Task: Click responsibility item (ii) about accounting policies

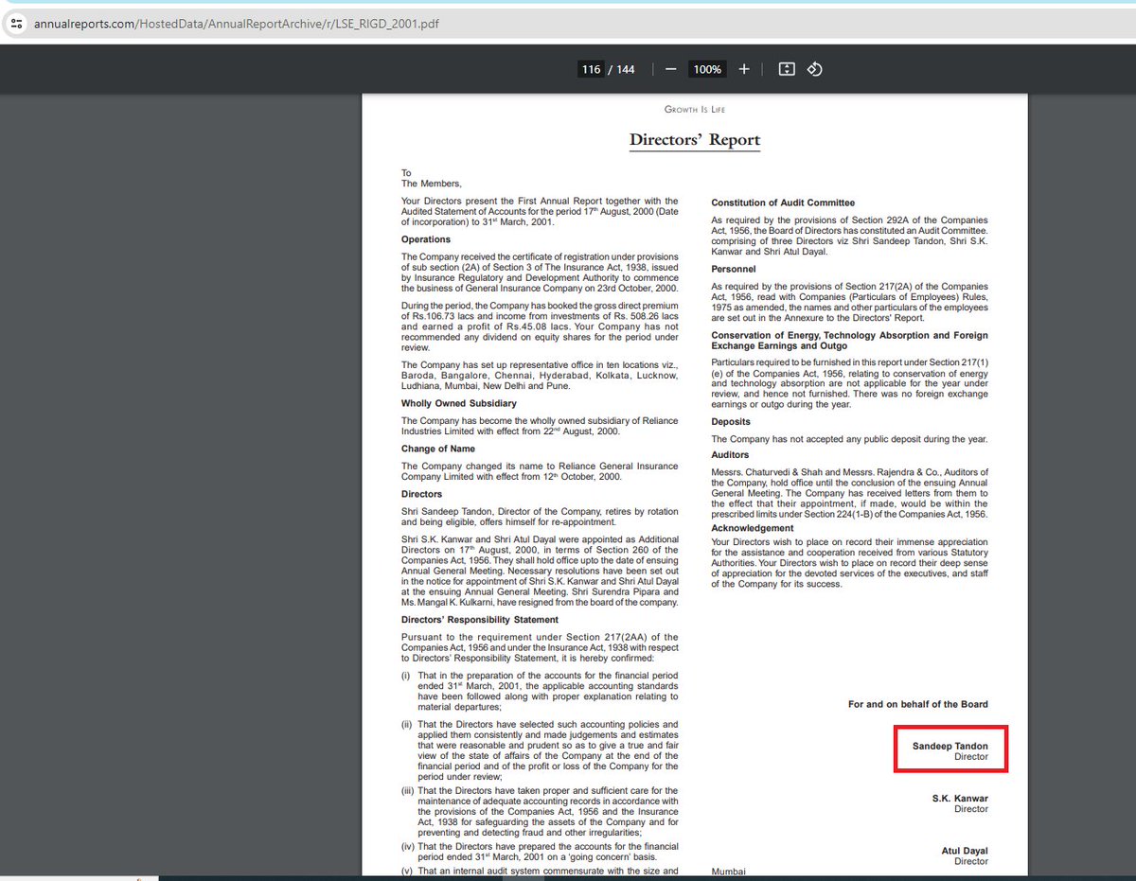Action: (540, 750)
